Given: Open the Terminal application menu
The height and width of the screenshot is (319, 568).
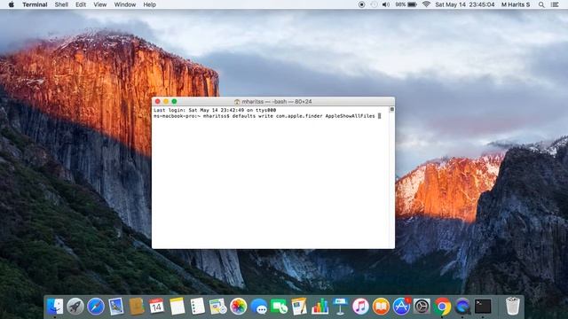Looking at the screenshot, I should [35, 4].
